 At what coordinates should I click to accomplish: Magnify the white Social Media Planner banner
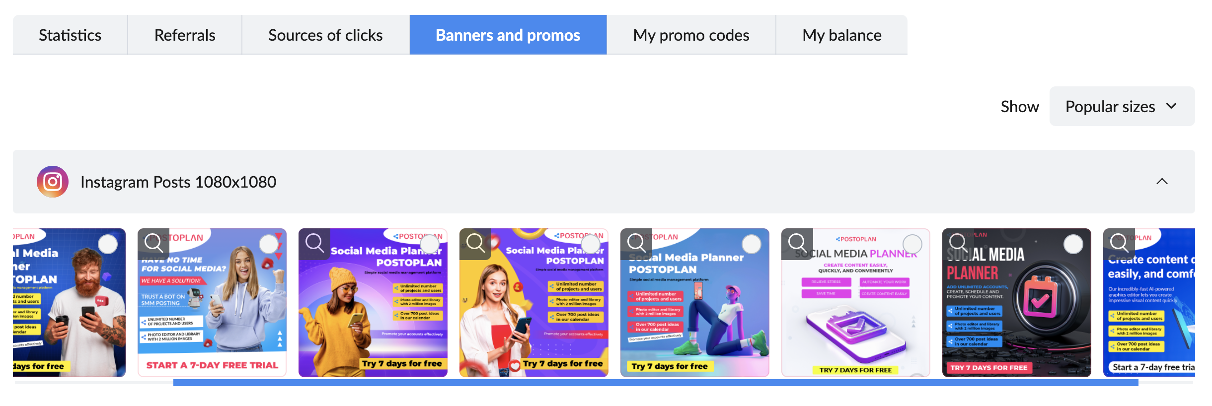[797, 242]
